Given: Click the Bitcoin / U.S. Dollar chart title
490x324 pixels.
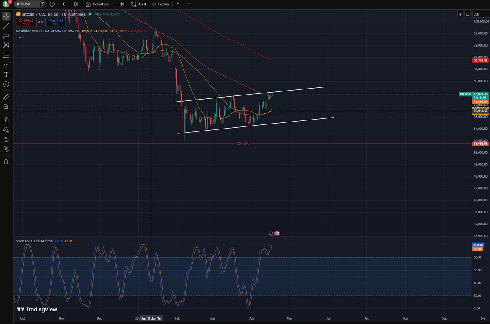Looking at the screenshot, I should [54, 14].
